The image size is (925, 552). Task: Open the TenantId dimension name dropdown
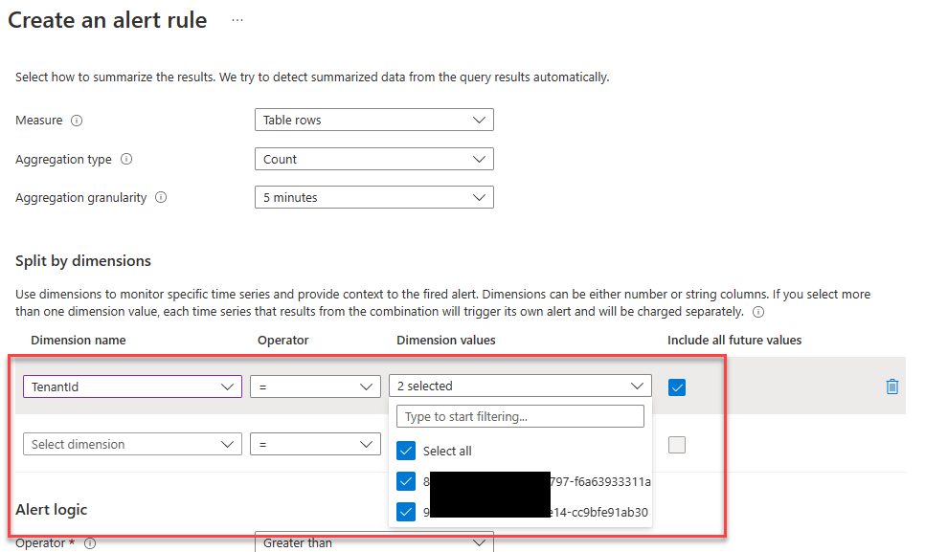[132, 386]
